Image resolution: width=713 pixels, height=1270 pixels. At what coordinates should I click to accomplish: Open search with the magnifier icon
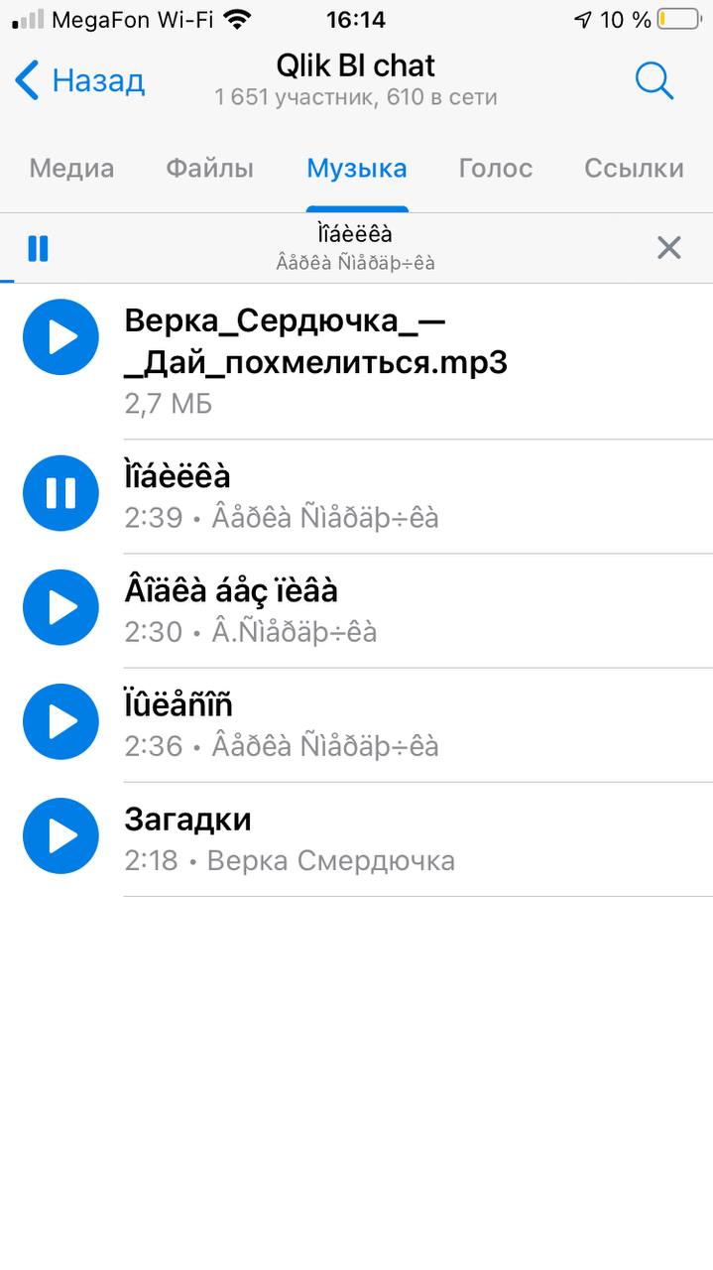[x=654, y=80]
